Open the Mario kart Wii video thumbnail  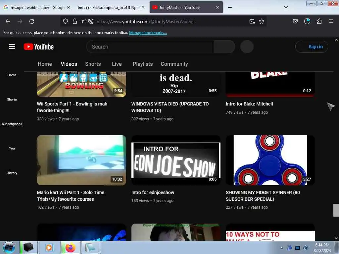point(81,160)
